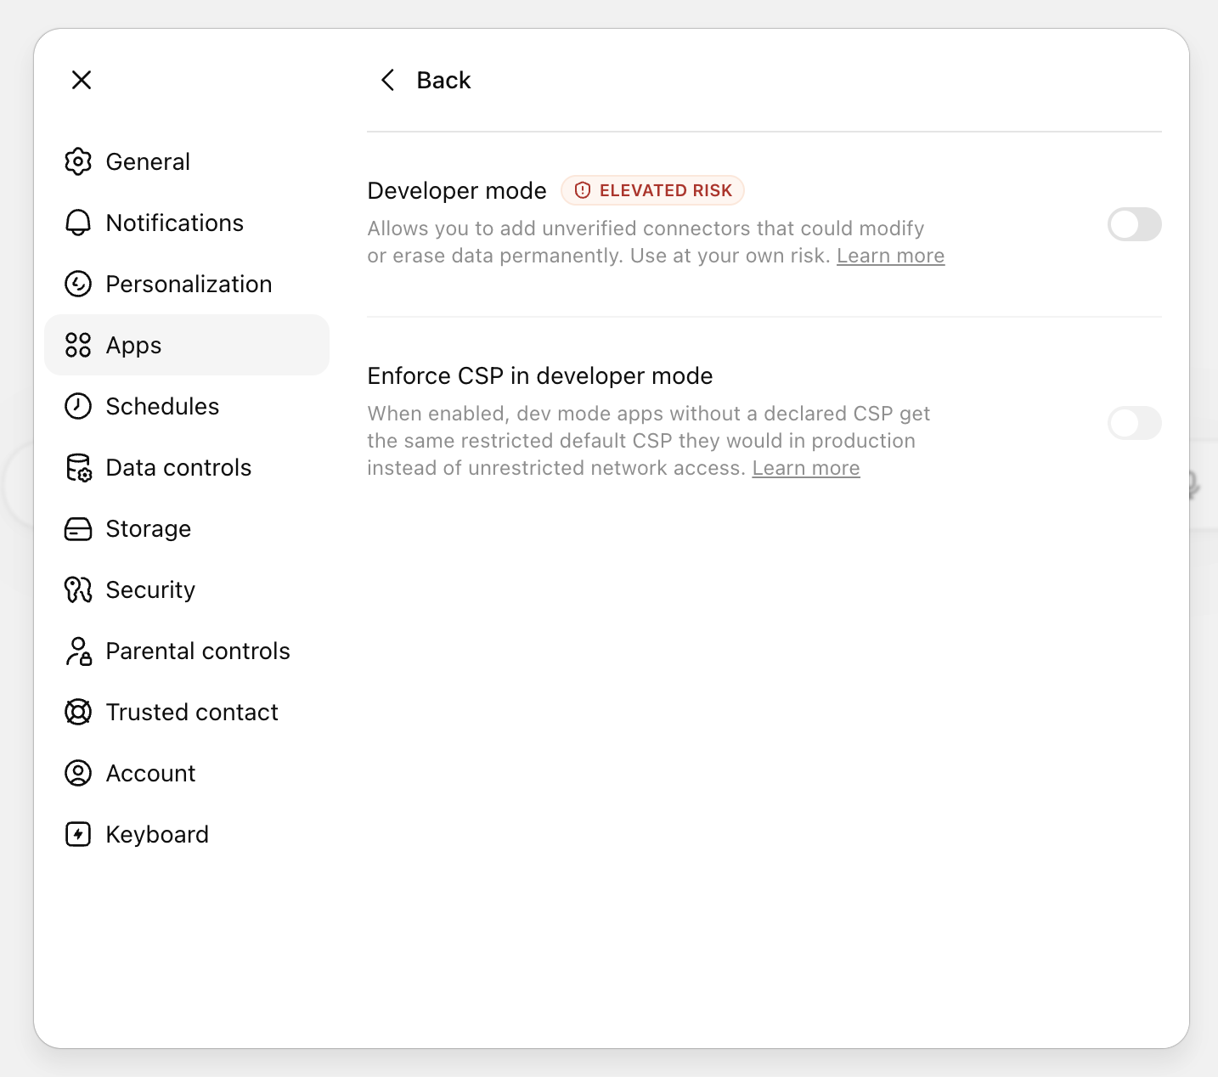
Task: Click the Trusted contact lifebuoy icon
Action: (x=78, y=712)
